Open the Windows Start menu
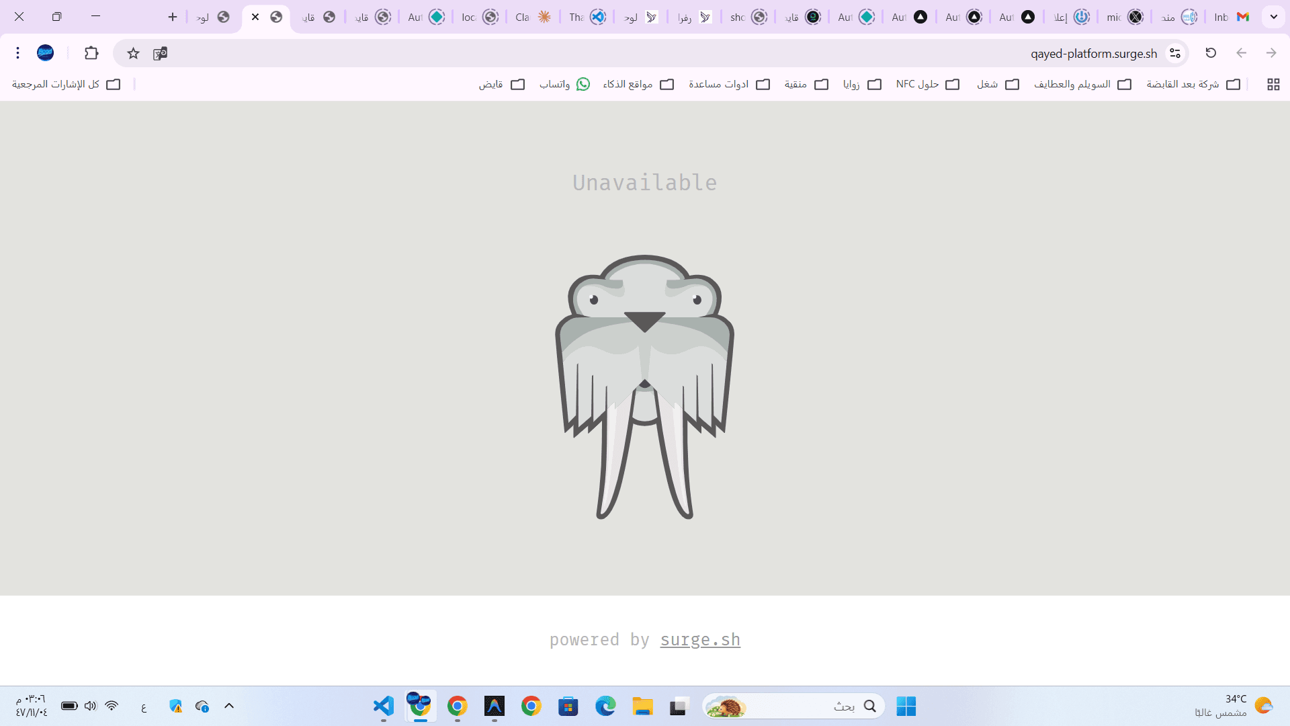This screenshot has height=726, width=1290. (906, 706)
